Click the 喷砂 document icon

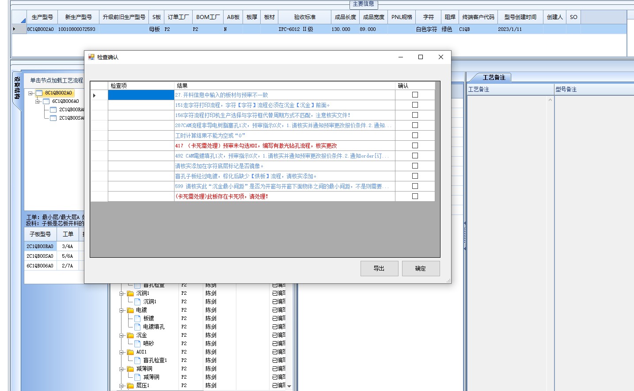click(138, 344)
